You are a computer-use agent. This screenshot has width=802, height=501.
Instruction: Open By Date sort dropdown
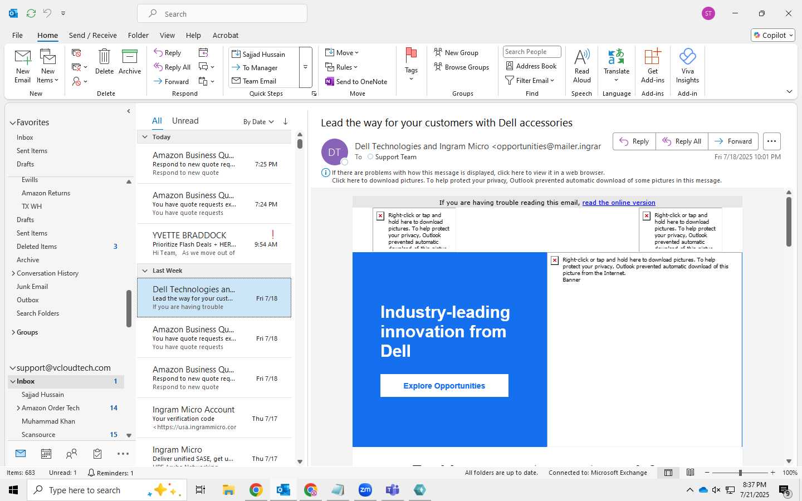(258, 121)
